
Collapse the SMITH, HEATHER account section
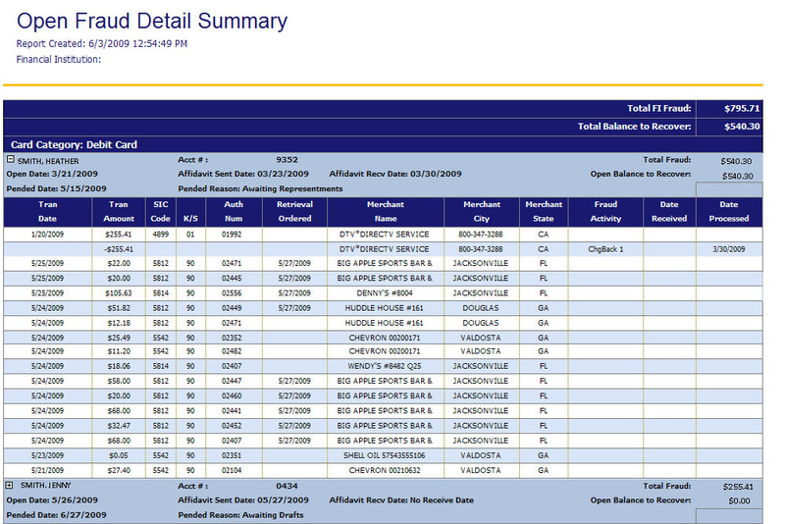[x=10, y=160]
